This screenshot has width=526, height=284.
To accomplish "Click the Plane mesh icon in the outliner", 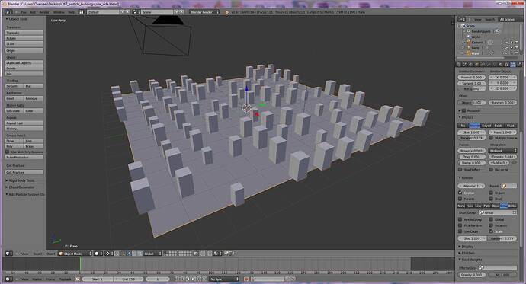I will pos(469,53).
